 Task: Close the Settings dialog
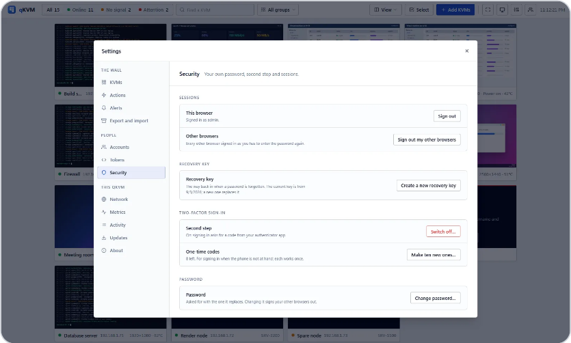coord(467,51)
